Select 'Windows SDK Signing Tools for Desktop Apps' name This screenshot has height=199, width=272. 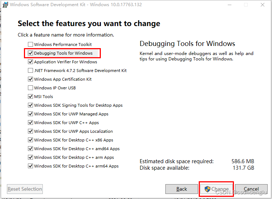tap(78, 105)
